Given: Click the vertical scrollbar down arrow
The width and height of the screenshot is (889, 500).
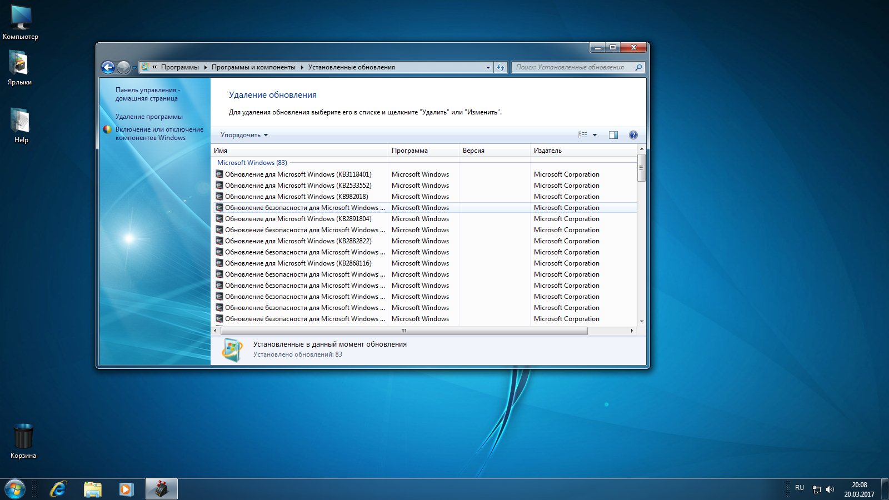Looking at the screenshot, I should pyautogui.click(x=642, y=322).
